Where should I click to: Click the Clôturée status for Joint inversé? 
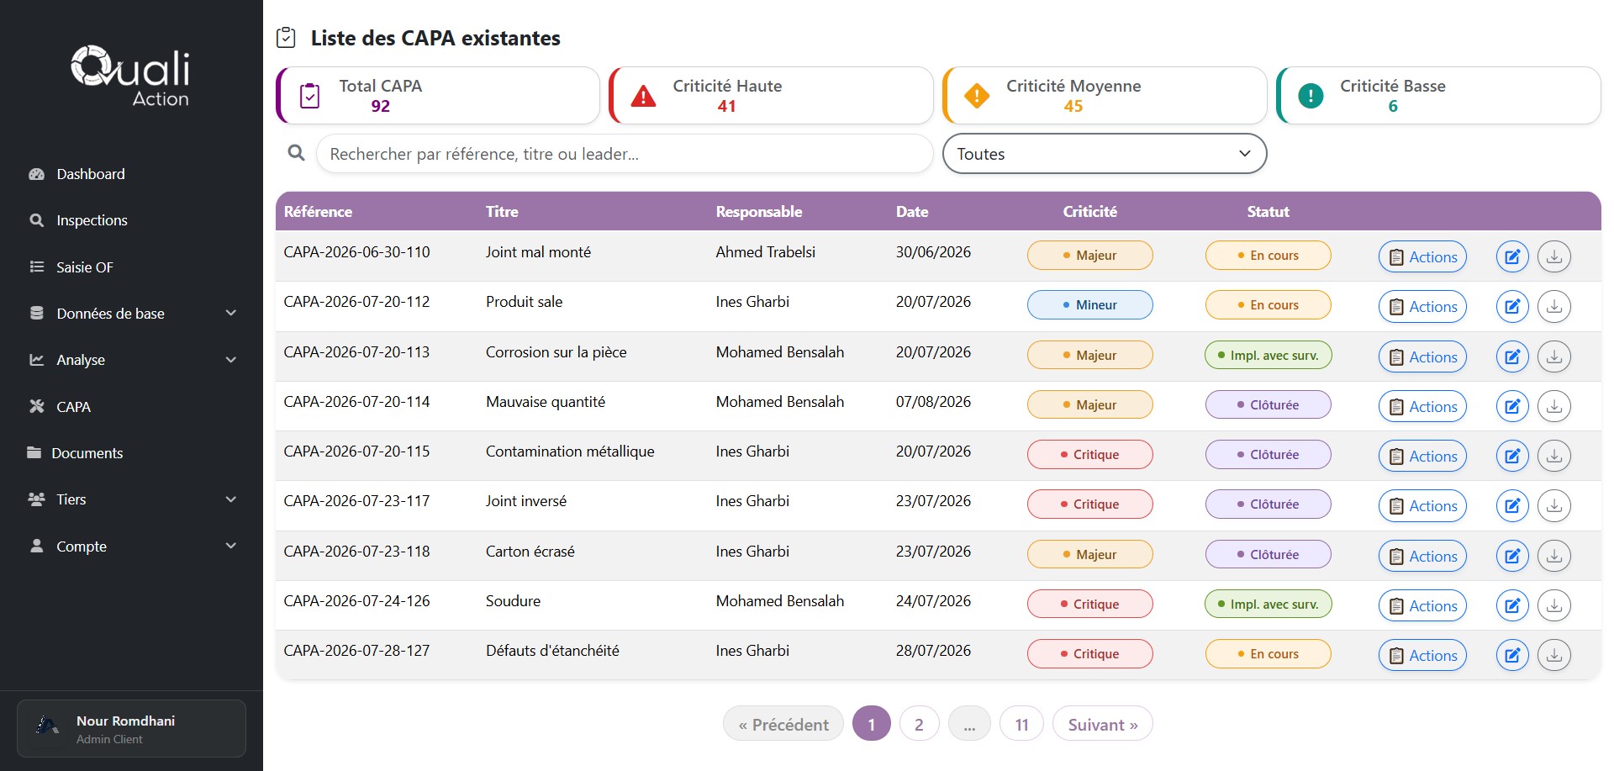point(1268,504)
